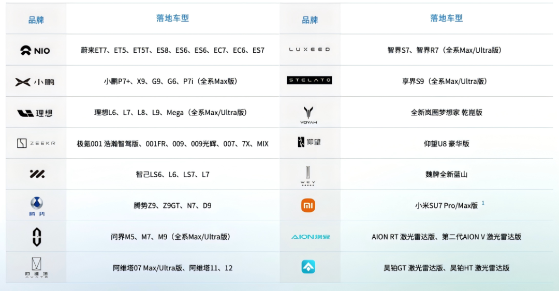
Task: Click the AITO 问界 logo
Action: click(x=36, y=237)
